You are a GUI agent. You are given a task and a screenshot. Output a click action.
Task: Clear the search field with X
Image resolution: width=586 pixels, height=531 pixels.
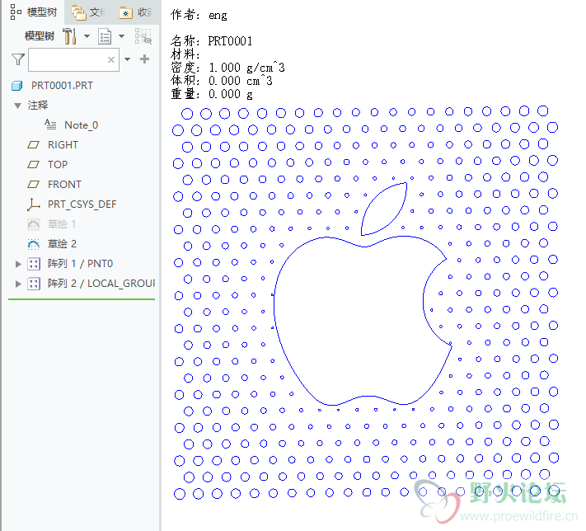[111, 59]
